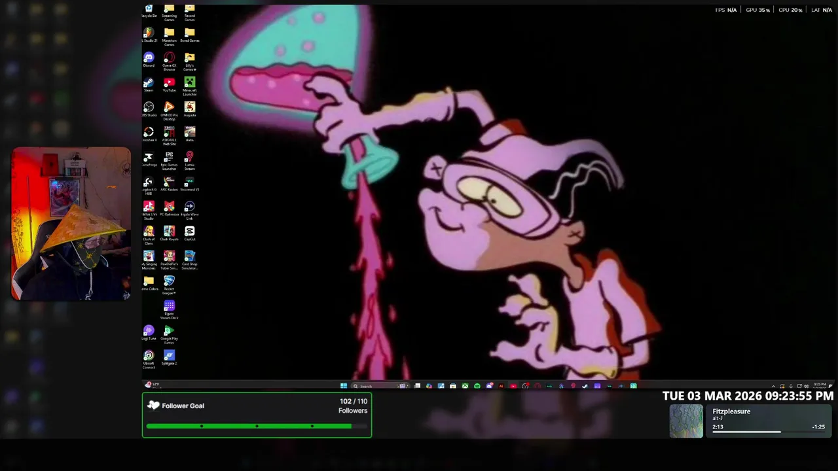Launch Clash Royale desktop shortcut

(x=169, y=234)
